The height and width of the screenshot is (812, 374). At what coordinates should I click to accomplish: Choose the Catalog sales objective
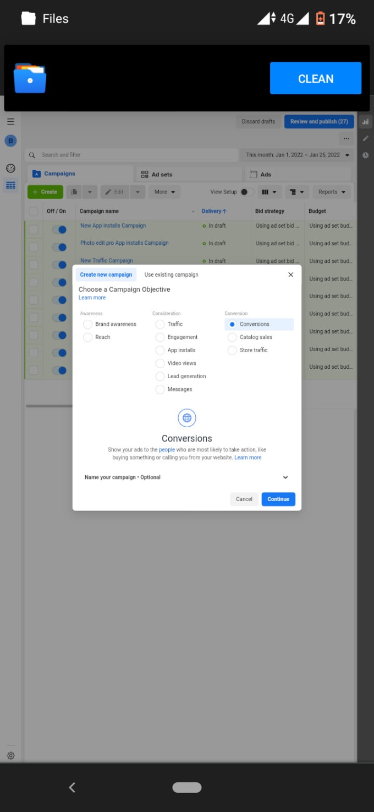232,337
